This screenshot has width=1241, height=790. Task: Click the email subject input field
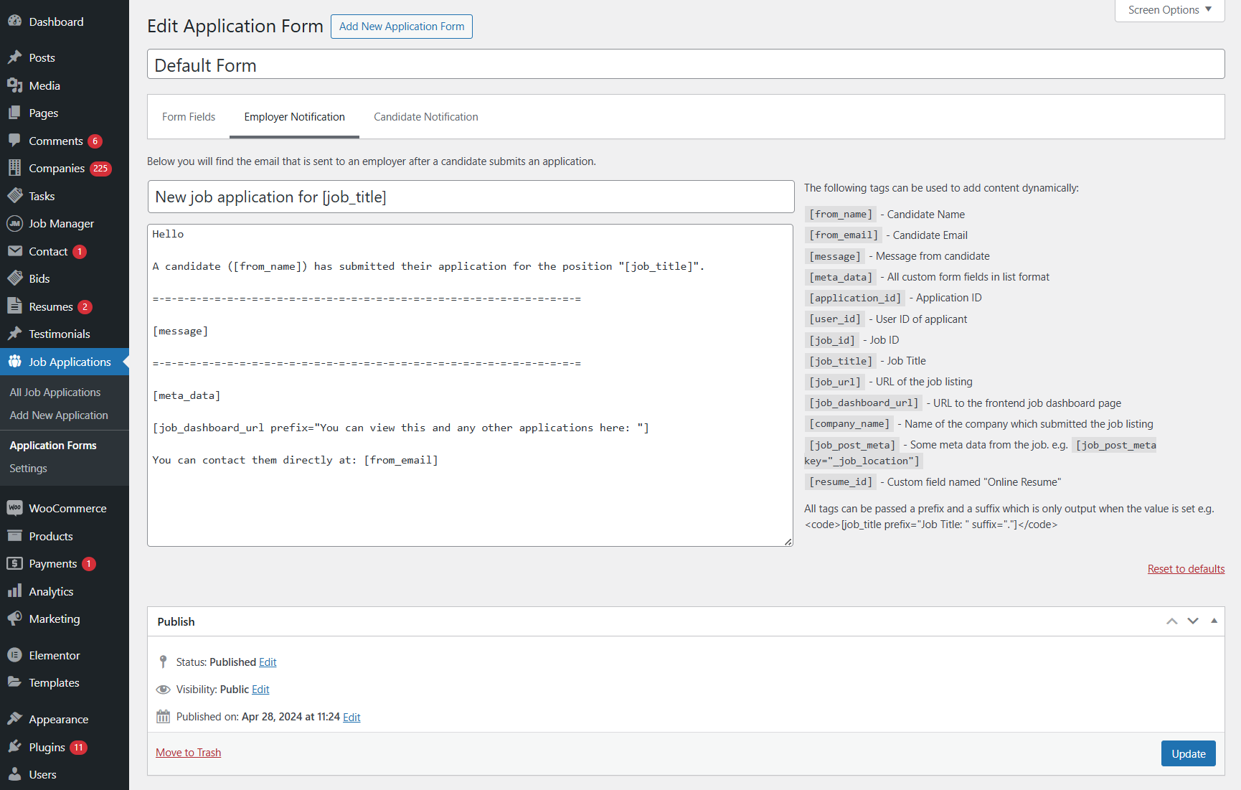[x=471, y=197]
